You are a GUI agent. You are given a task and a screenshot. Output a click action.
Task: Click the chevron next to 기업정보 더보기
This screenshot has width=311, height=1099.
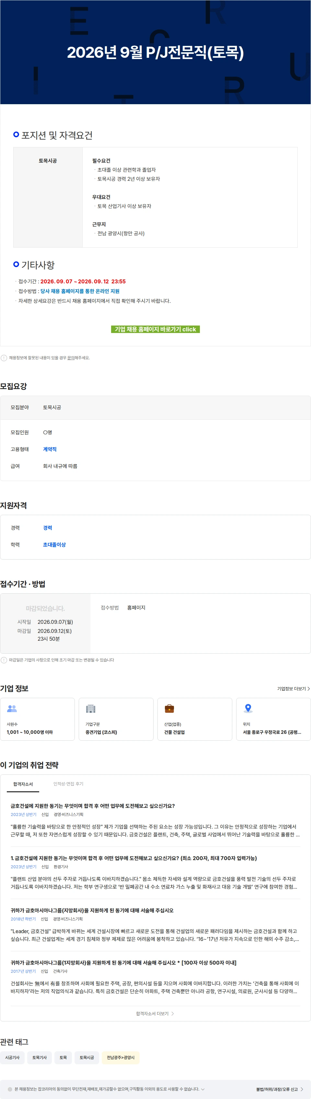pyautogui.click(x=309, y=689)
